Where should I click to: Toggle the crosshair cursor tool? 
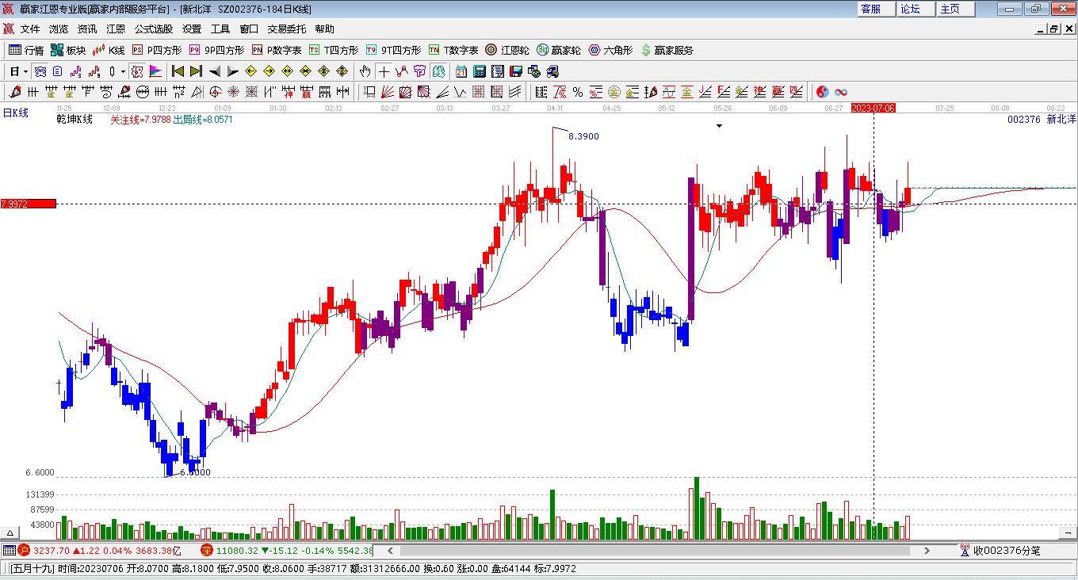click(x=384, y=71)
